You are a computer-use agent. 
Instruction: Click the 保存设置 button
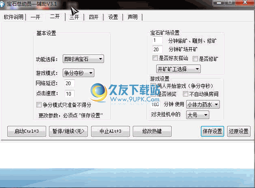(x=212, y=131)
